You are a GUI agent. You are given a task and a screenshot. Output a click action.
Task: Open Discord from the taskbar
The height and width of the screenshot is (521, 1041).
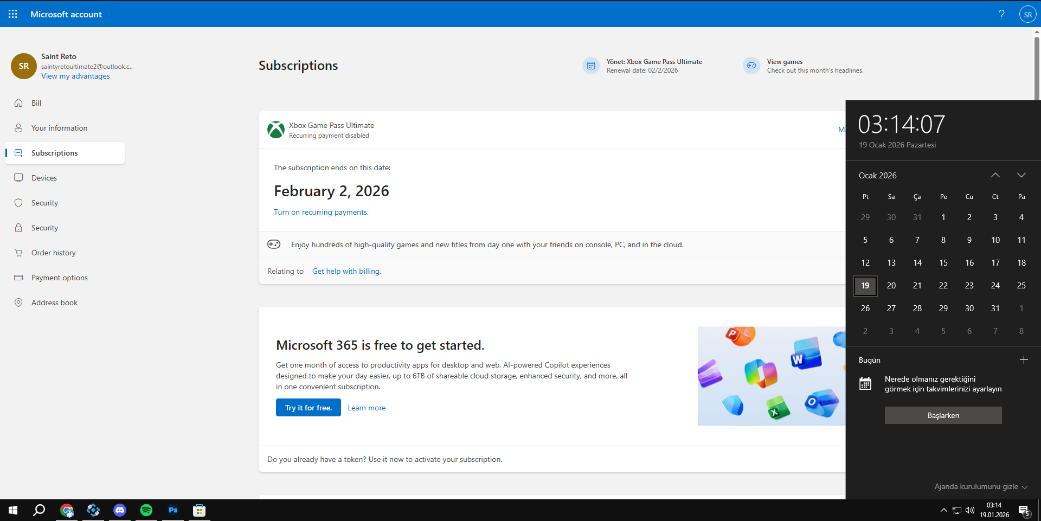[x=120, y=510]
